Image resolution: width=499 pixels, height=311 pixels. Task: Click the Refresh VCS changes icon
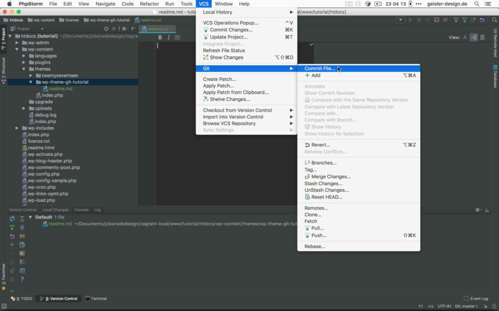[x=12, y=219]
